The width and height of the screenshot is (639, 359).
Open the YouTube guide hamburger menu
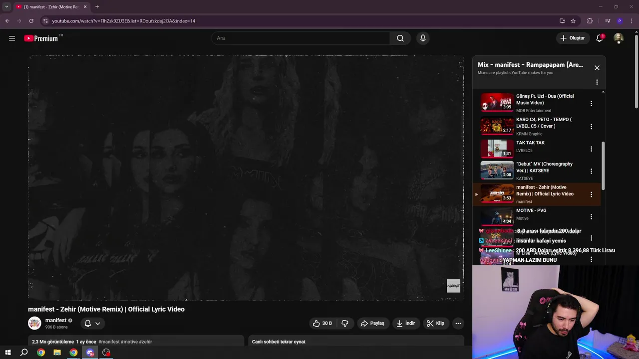[12, 38]
